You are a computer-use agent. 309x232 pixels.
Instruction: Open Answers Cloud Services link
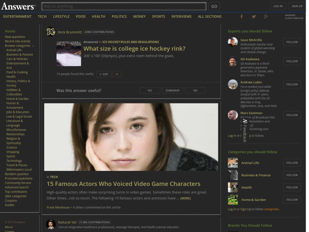point(294,17)
